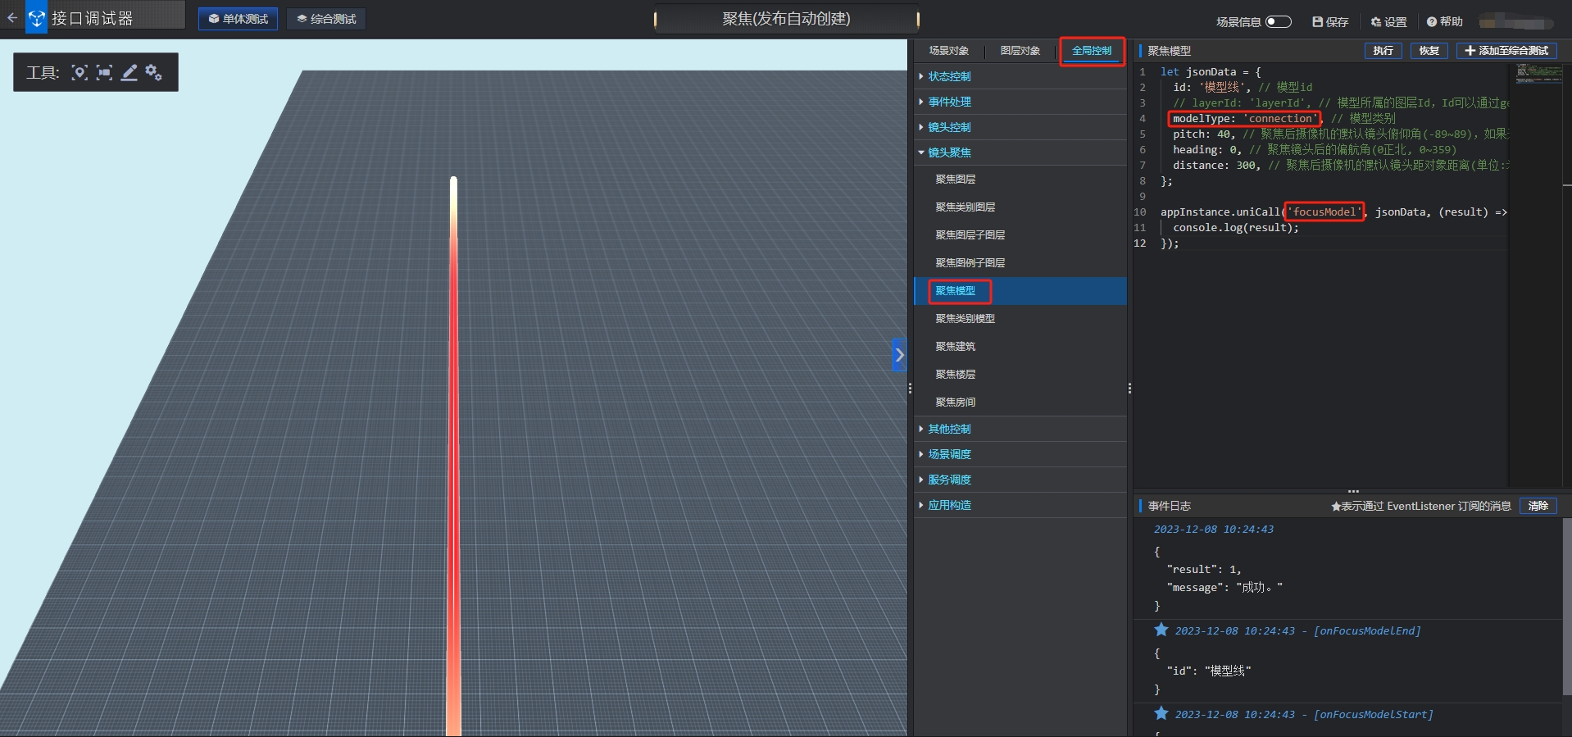
Task: Click the back arrow in the header
Action: point(12,17)
